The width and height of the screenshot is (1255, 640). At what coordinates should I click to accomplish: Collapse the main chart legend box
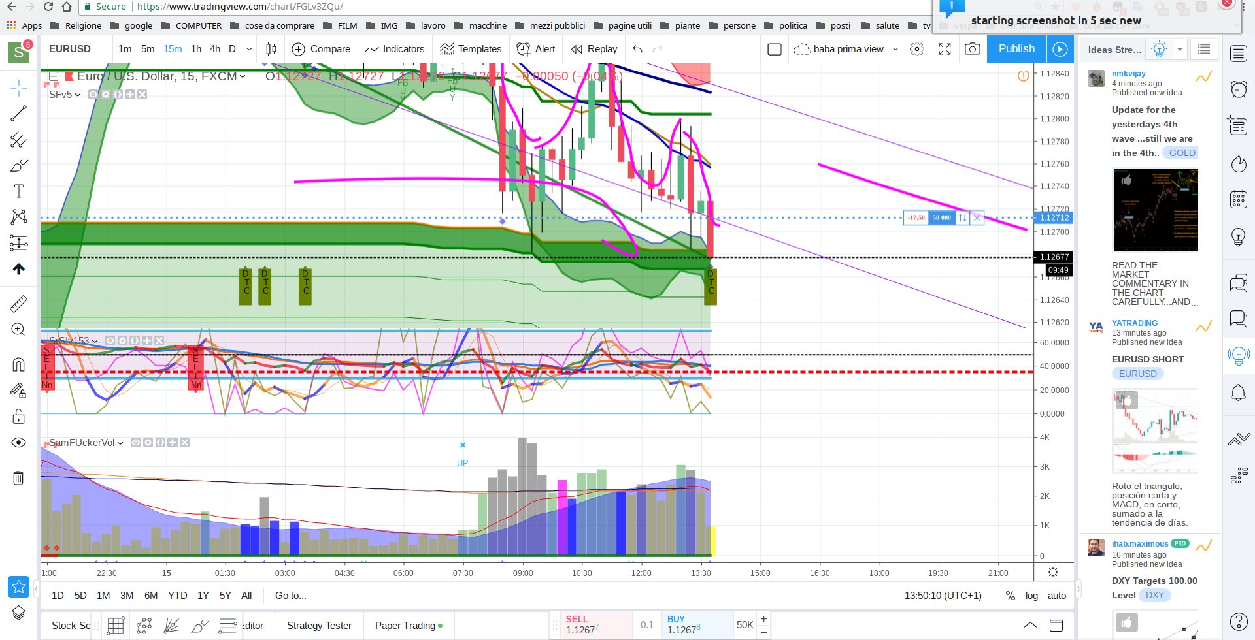pyautogui.click(x=54, y=76)
